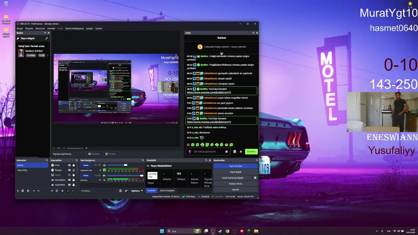
Task: Click the wrench icon beside Yayın bilgisi
Action: 18,38
